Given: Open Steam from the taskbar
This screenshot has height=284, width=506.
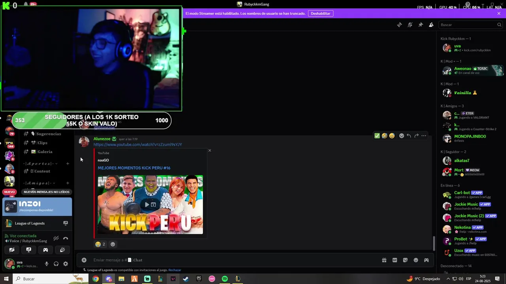Looking at the screenshot, I should pos(186,279).
